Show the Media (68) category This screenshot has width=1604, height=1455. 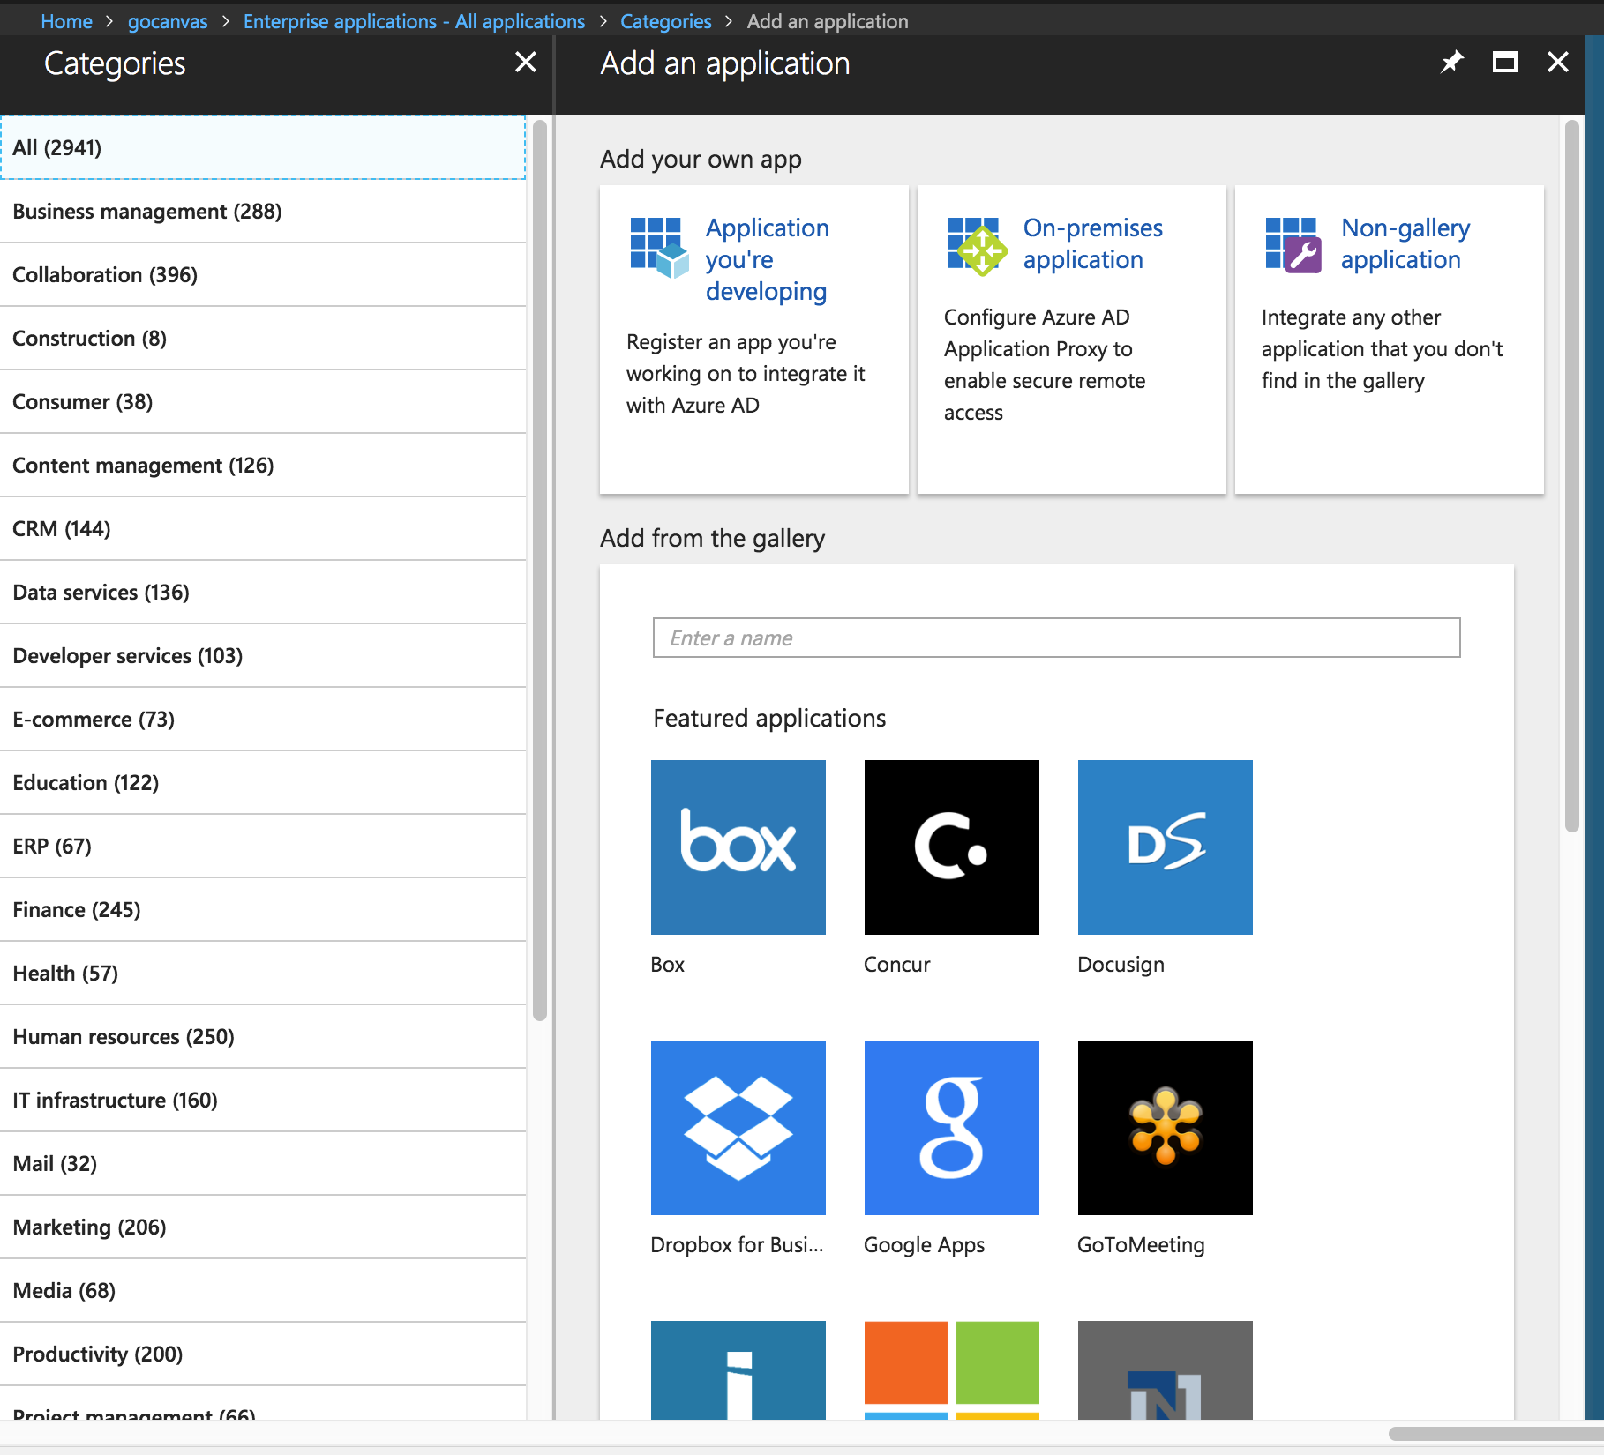(x=263, y=1291)
